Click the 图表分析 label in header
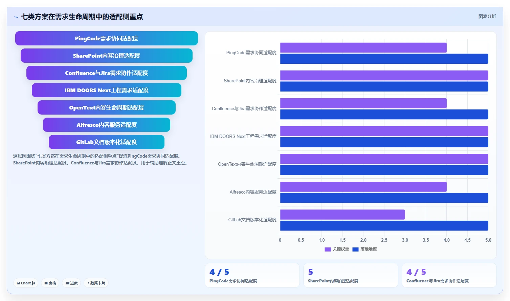This screenshot has width=510, height=301. [x=487, y=16]
